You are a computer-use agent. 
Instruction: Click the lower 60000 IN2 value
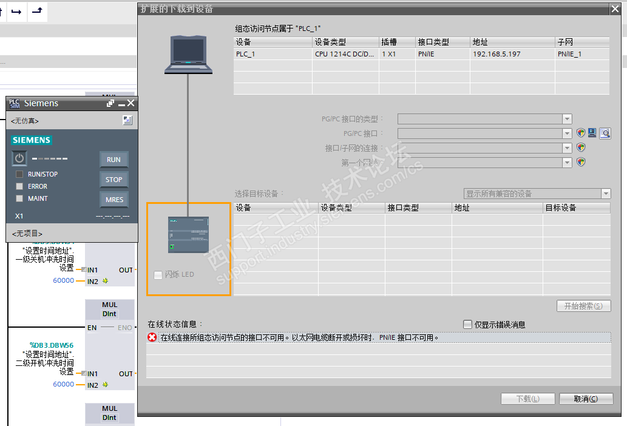pos(63,384)
